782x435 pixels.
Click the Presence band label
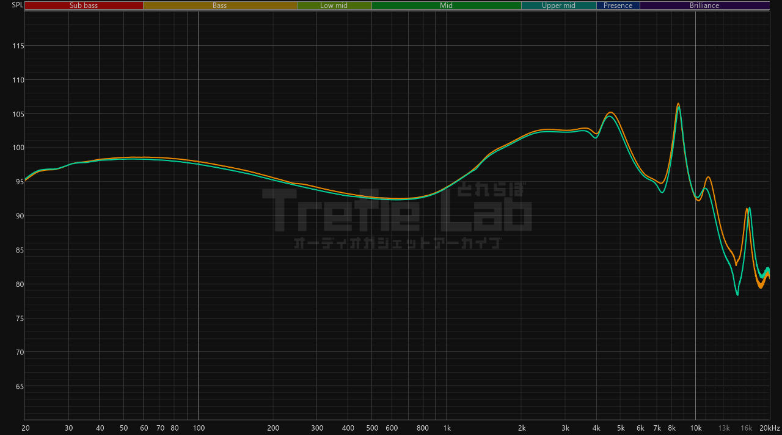(618, 5)
